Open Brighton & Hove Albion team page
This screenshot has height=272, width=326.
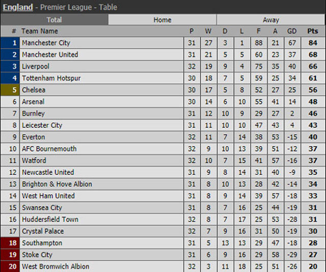pyautogui.click(x=57, y=184)
